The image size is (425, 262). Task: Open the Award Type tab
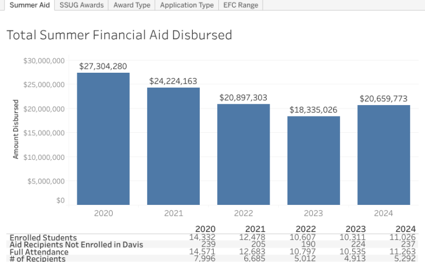tap(133, 5)
